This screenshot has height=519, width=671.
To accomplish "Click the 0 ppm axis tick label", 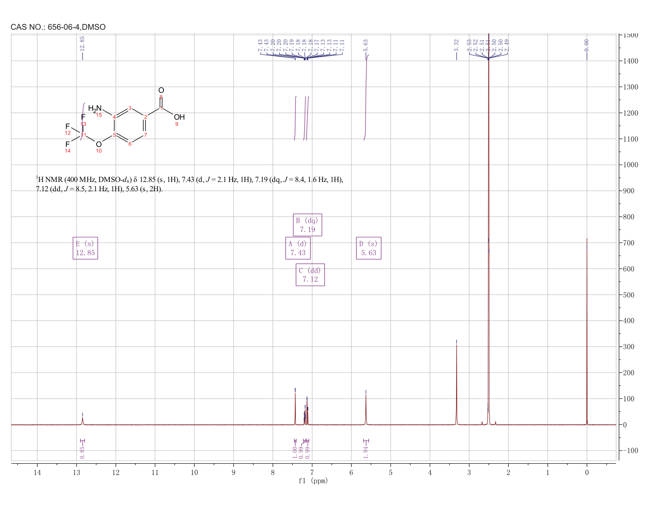I will tap(587, 472).
